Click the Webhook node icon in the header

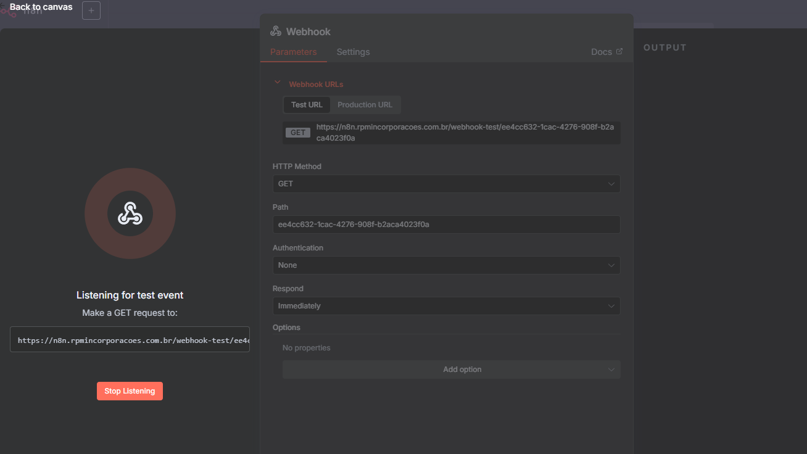click(276, 31)
